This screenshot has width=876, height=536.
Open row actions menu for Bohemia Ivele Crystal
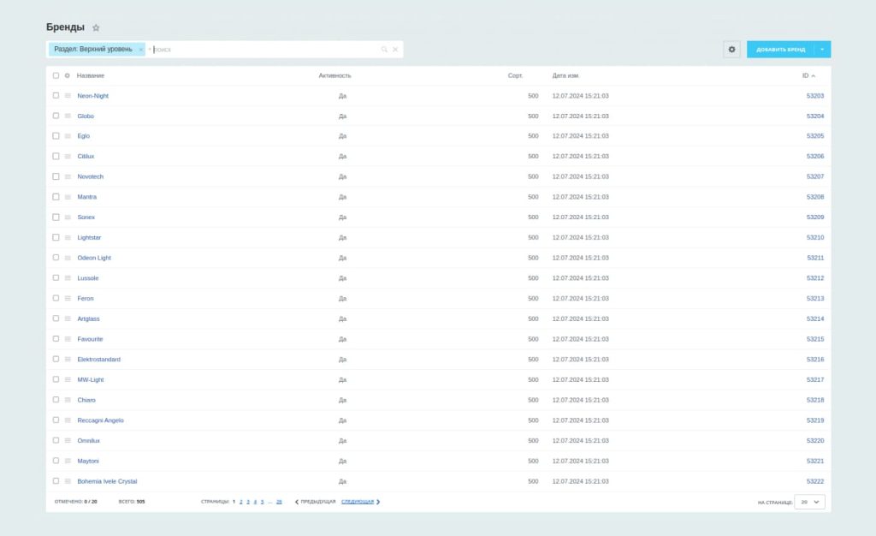pyautogui.click(x=68, y=481)
